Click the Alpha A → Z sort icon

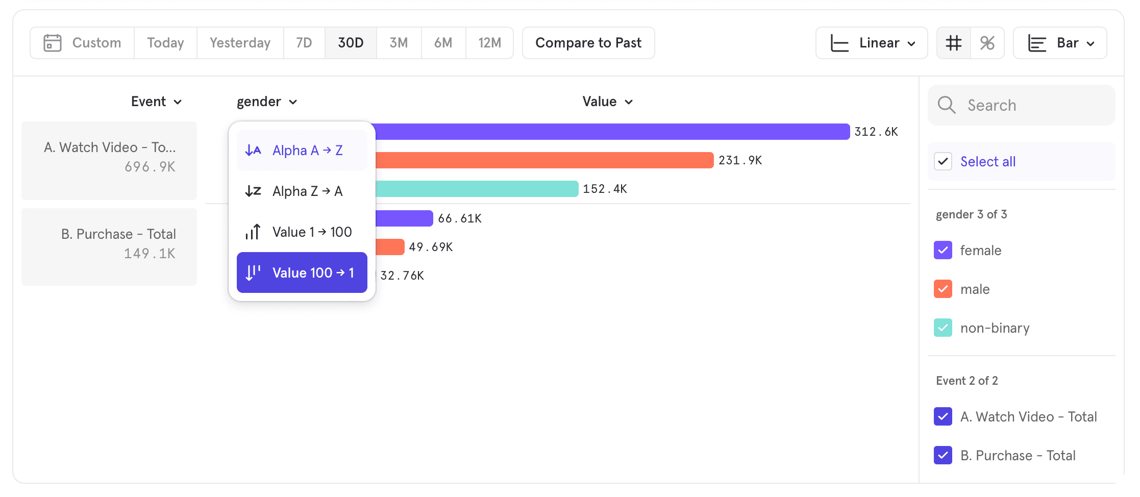253,150
